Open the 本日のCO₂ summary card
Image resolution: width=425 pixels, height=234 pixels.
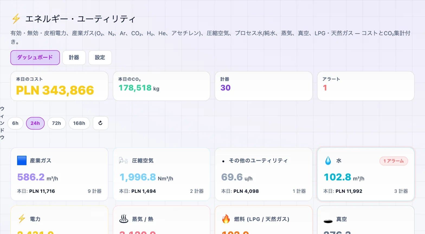tap(162, 86)
